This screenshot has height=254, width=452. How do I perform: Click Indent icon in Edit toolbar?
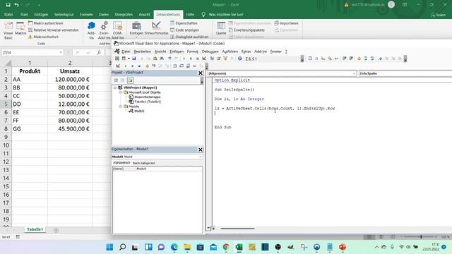pos(345,59)
